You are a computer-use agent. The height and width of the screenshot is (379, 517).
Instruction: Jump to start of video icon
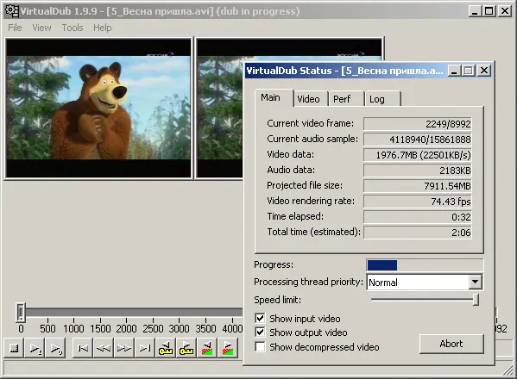[83, 348]
